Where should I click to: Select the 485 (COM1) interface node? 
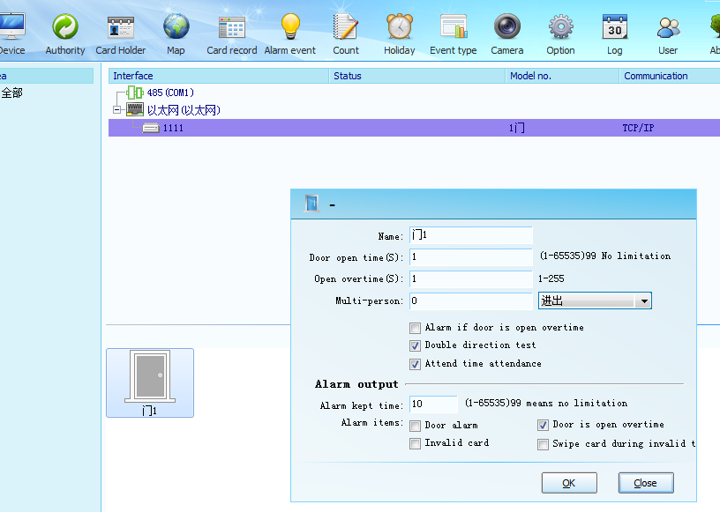(169, 93)
